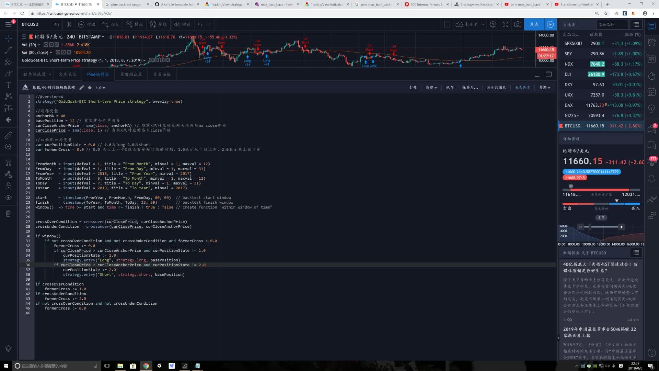Screen dimensions: 659x371
Task: Switch to the 策略测试器 tab
Action: click(131, 74)
